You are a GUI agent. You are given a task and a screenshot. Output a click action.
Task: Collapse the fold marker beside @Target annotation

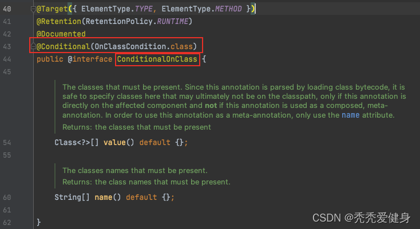point(33,9)
